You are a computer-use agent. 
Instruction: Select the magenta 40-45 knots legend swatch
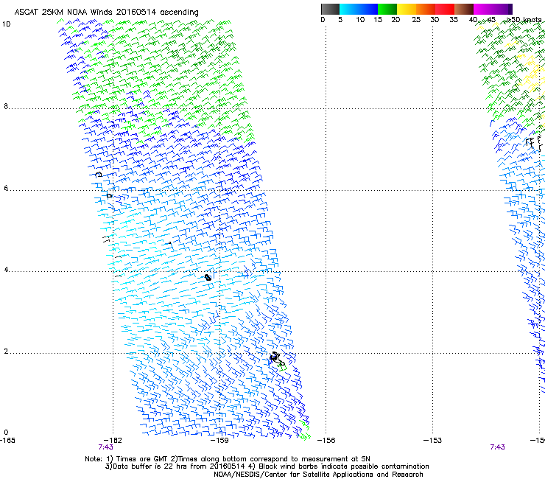click(x=483, y=9)
